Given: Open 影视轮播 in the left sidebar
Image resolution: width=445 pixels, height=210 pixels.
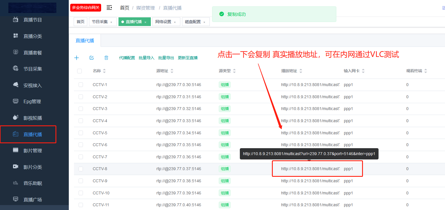Looking at the screenshot, I should 32,118.
